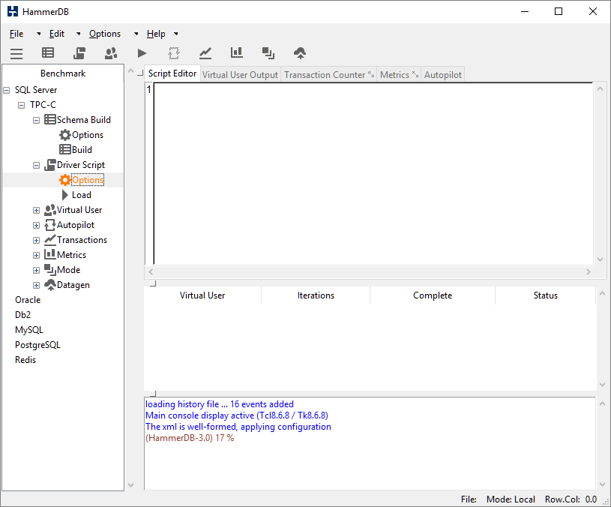
Task: Select Oracle in the benchmark tree
Action: tap(28, 300)
